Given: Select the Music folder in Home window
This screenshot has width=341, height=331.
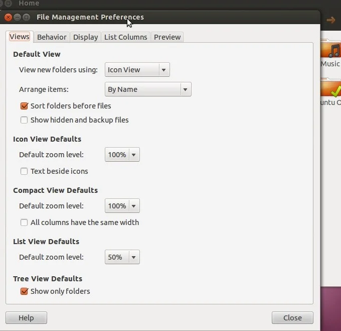Looking at the screenshot, I should tap(331, 53).
